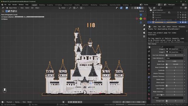Open the Window menu
Image resolution: width=188 pixels, height=106 pixels.
(21, 5)
